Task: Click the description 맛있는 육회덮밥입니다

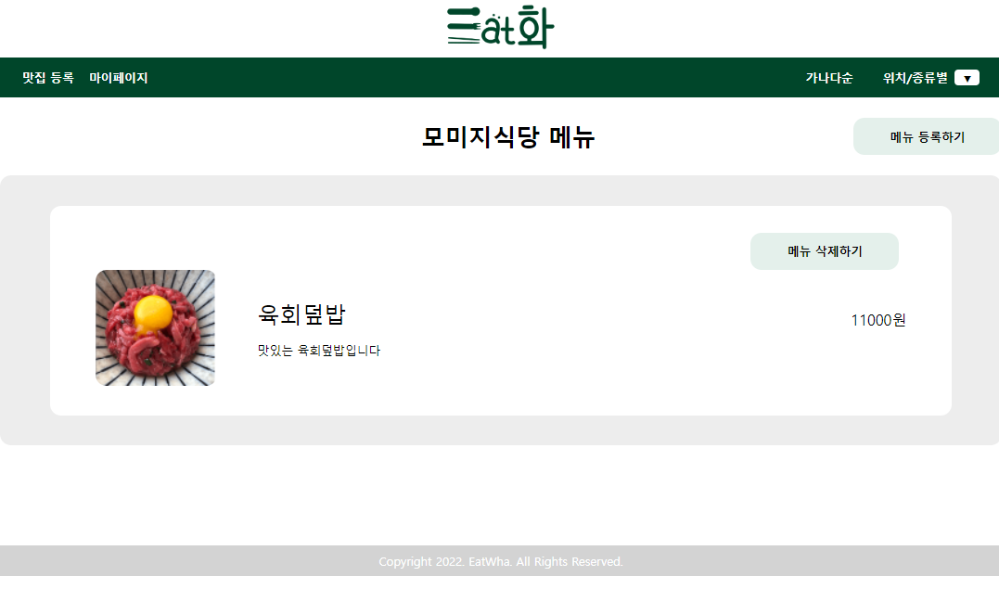Action: [318, 350]
